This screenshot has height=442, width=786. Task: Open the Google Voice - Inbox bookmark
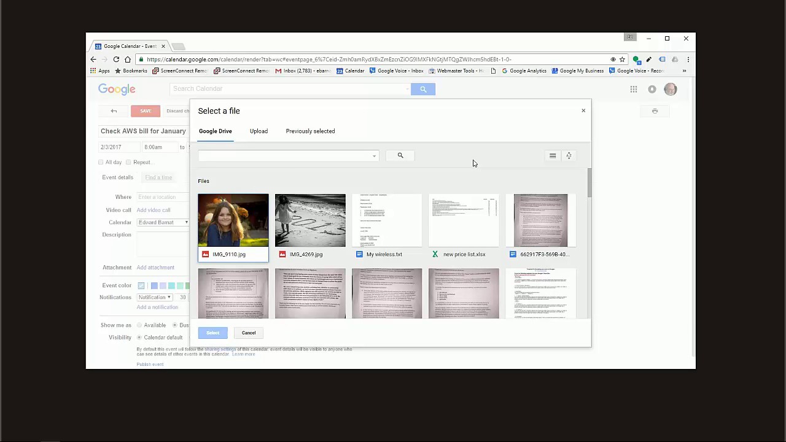point(397,71)
